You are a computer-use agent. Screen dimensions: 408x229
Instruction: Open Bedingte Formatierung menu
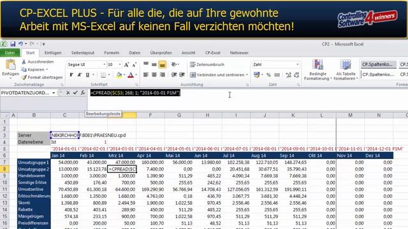point(317,70)
